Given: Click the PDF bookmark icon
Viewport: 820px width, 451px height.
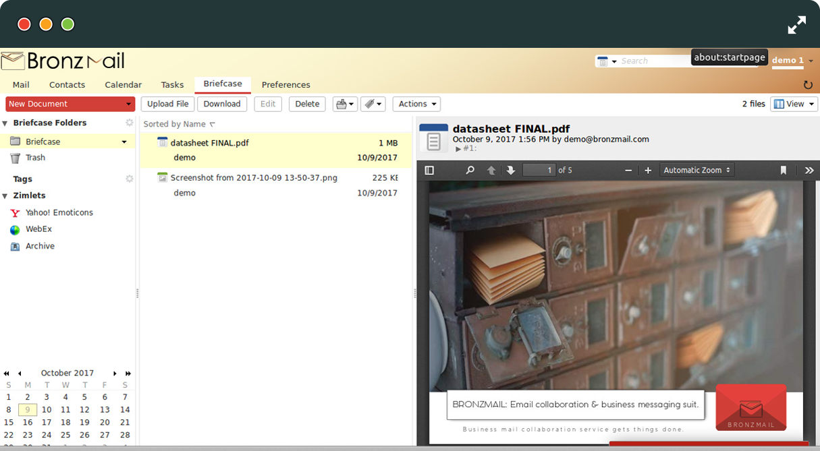Looking at the screenshot, I should [x=784, y=171].
